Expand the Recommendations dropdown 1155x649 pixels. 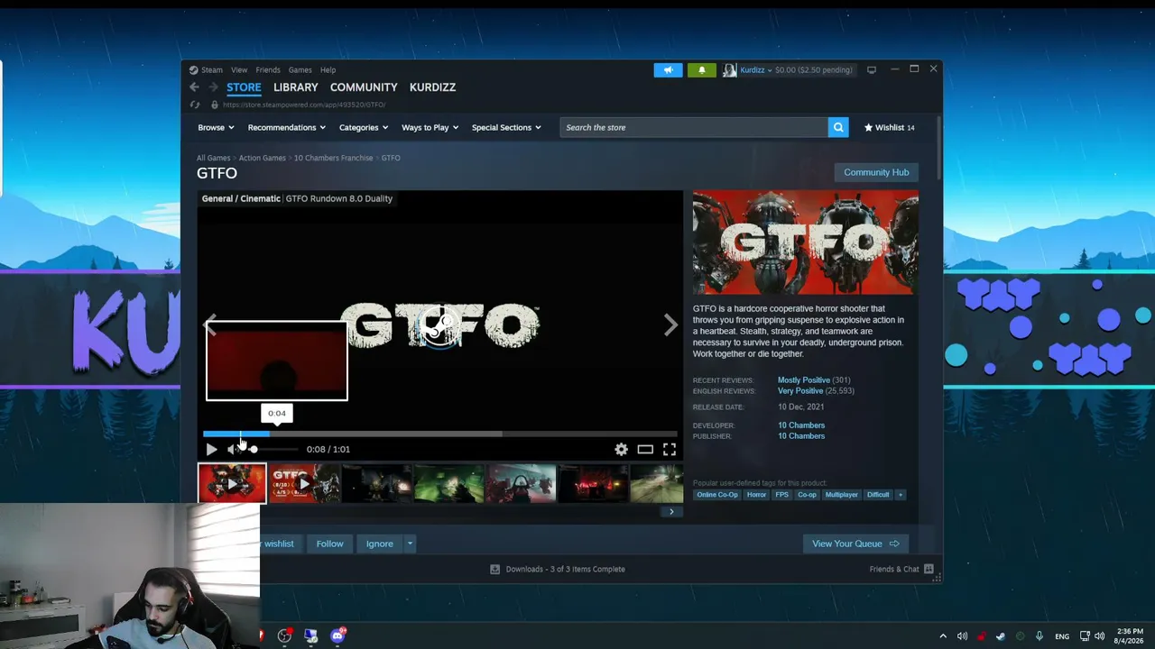click(x=286, y=127)
